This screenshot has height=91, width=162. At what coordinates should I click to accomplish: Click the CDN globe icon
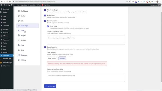[18, 45]
